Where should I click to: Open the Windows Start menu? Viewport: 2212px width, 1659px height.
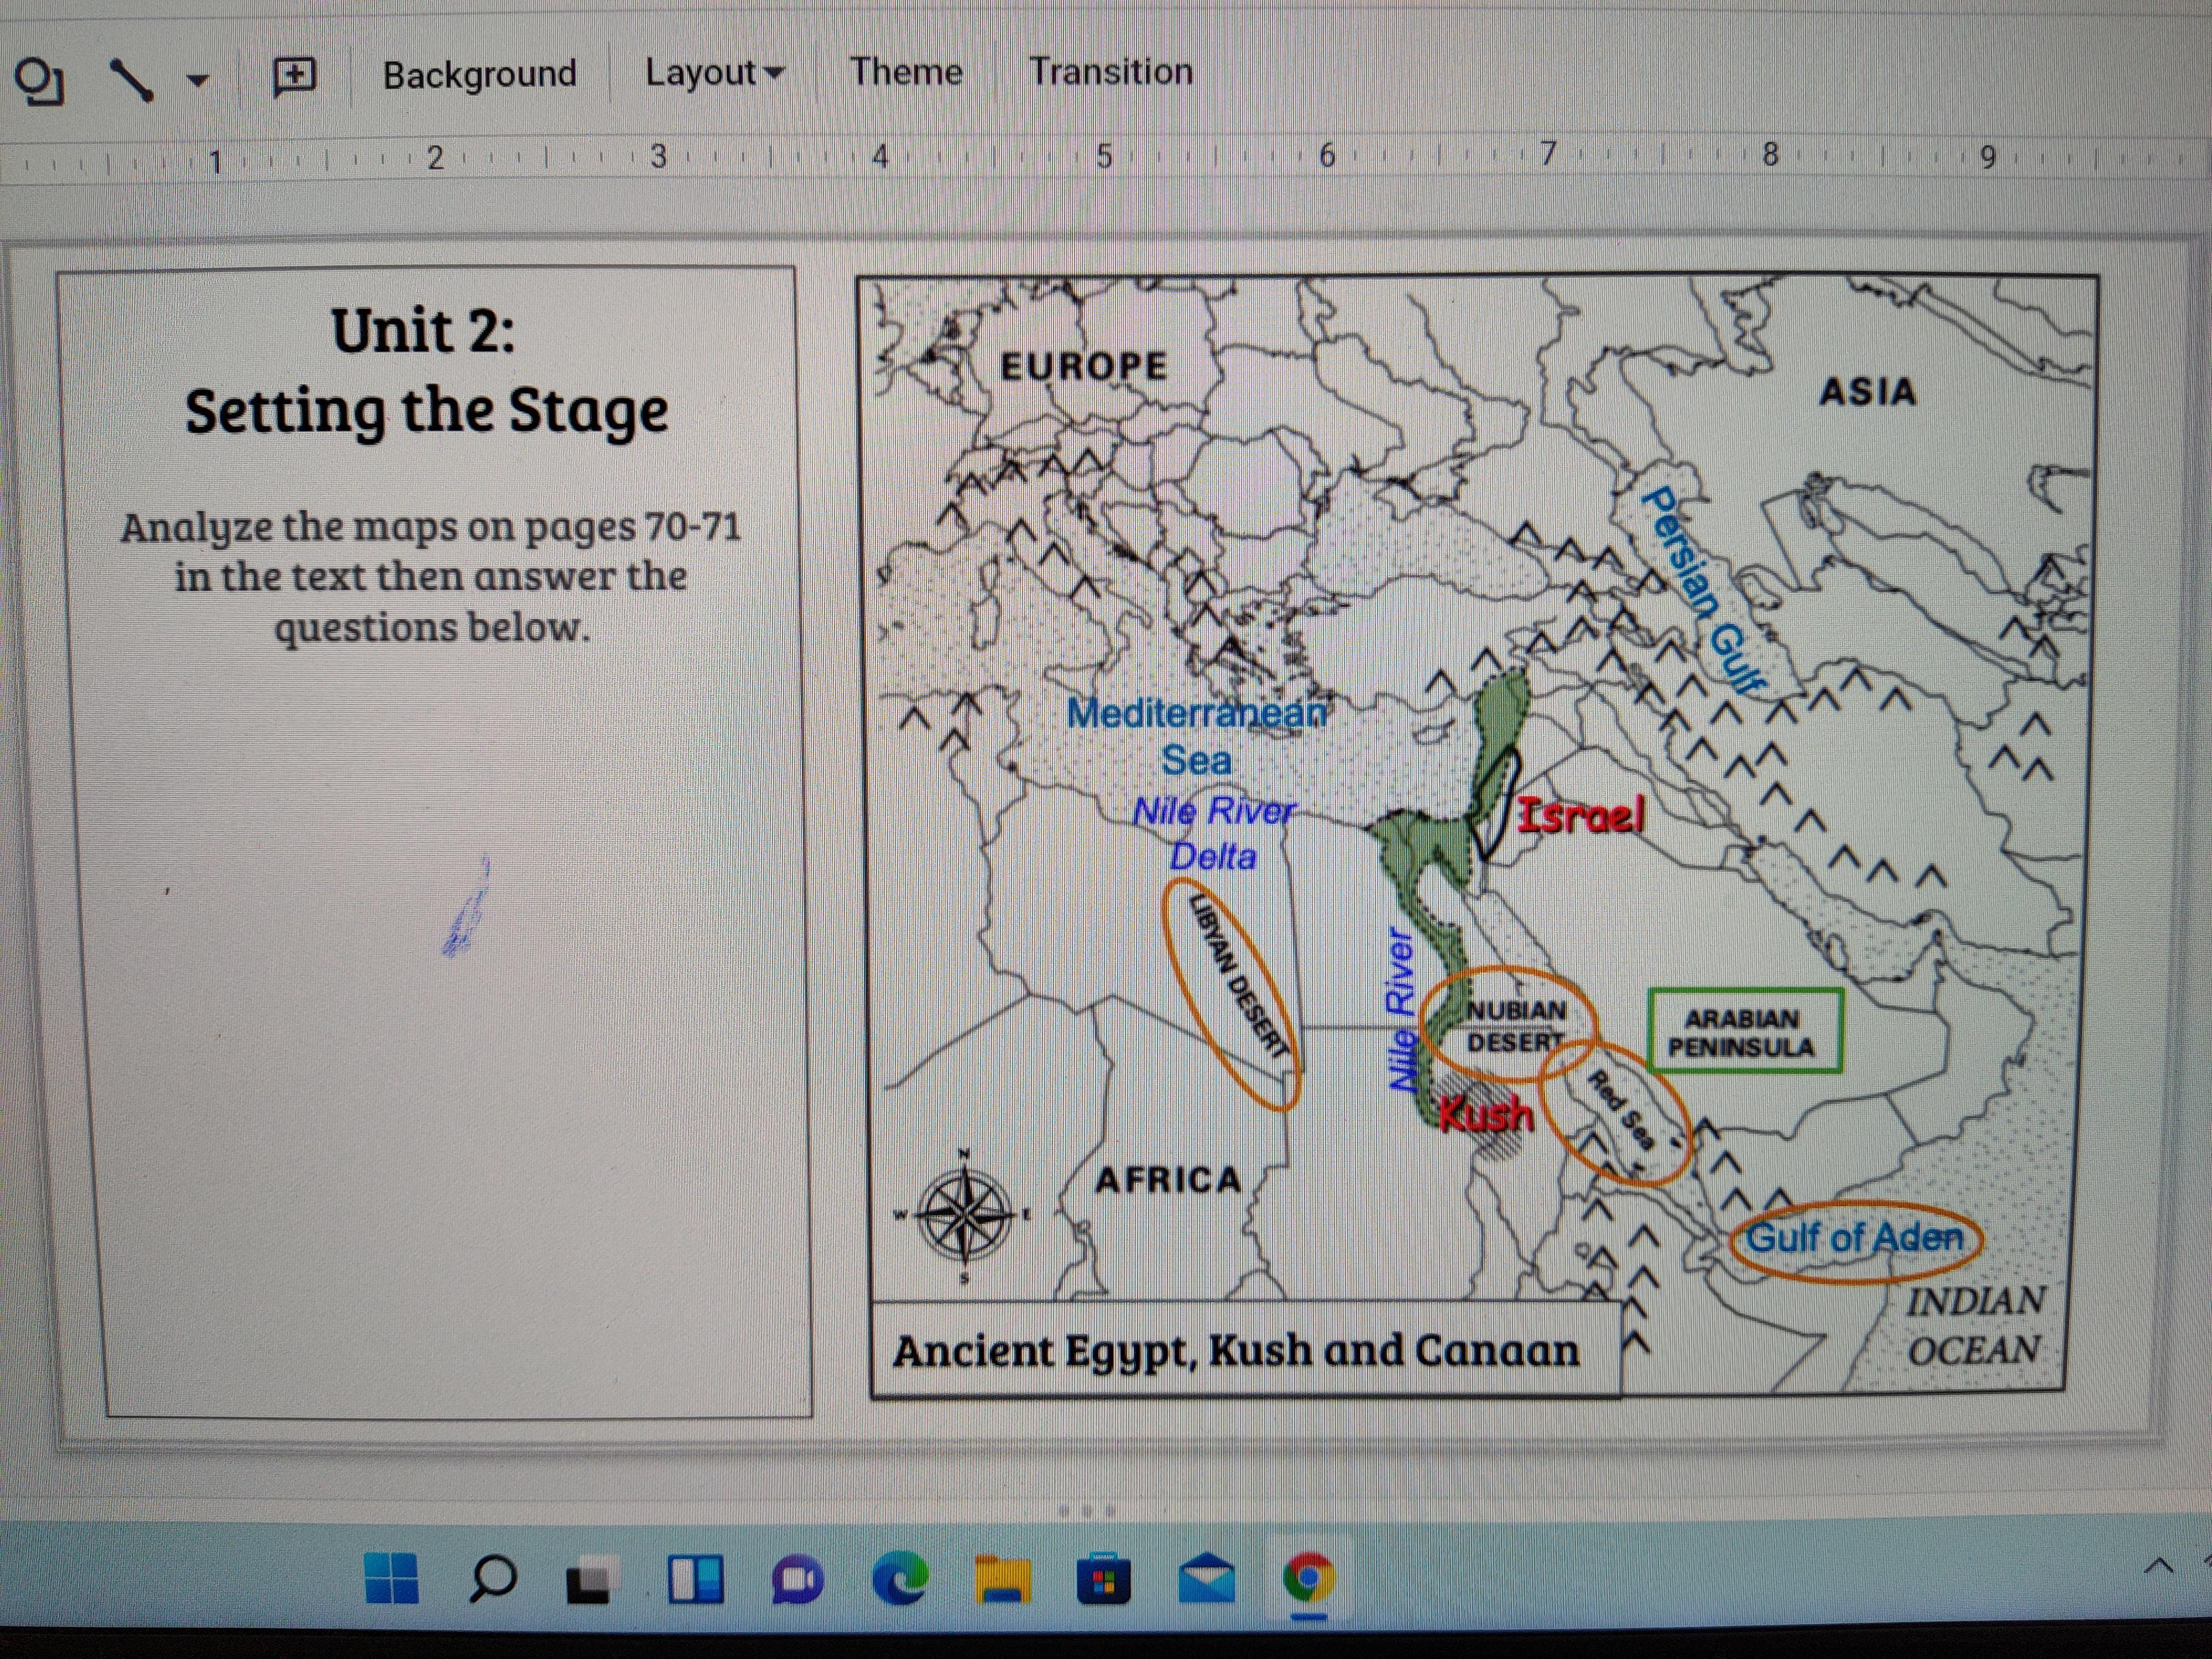[392, 1578]
